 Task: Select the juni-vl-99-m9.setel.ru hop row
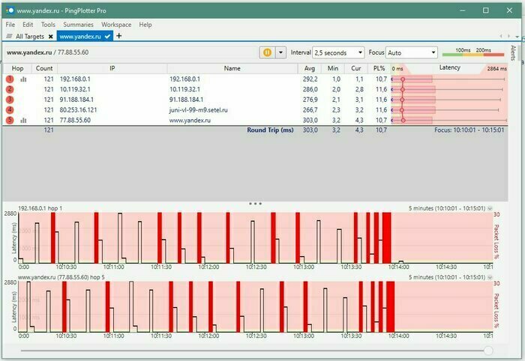point(195,109)
